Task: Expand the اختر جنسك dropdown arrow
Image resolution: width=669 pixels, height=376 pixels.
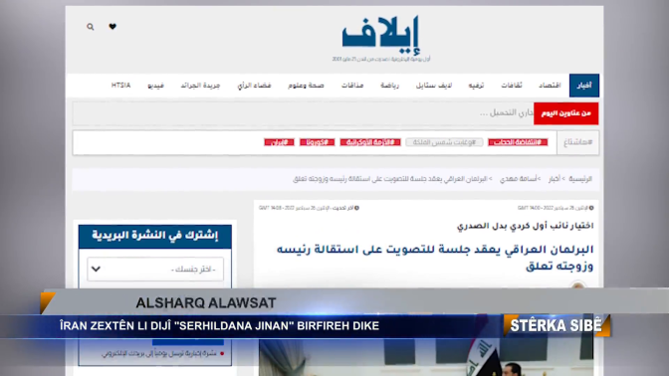Action: tap(96, 269)
